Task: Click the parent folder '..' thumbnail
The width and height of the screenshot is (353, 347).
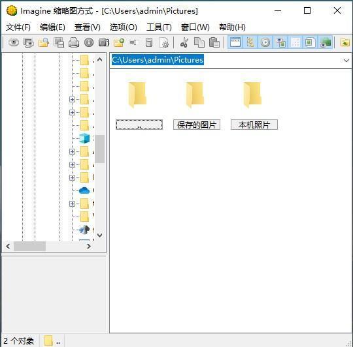Action: 137,95
